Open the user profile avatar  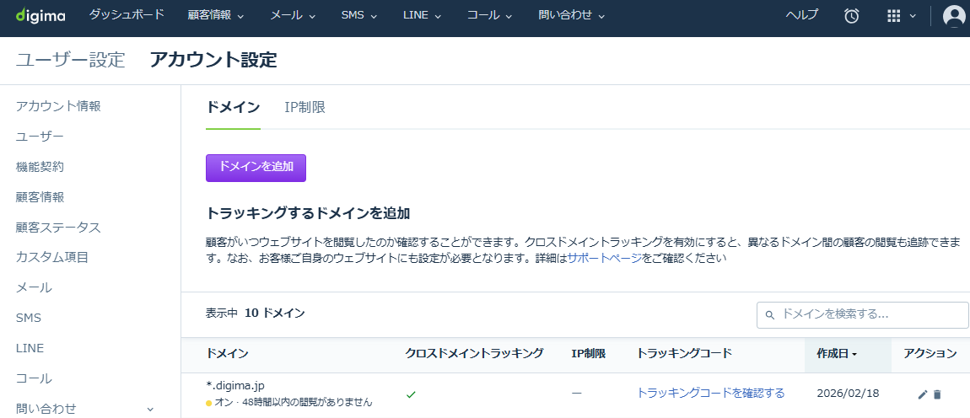click(955, 16)
